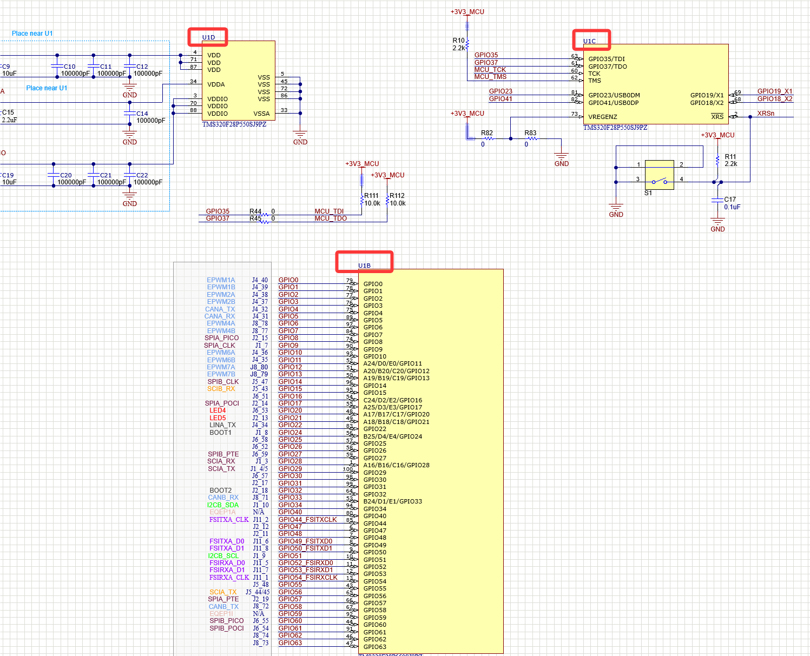
Task: Select the C12 capacitor designator
Action: pyautogui.click(x=142, y=67)
